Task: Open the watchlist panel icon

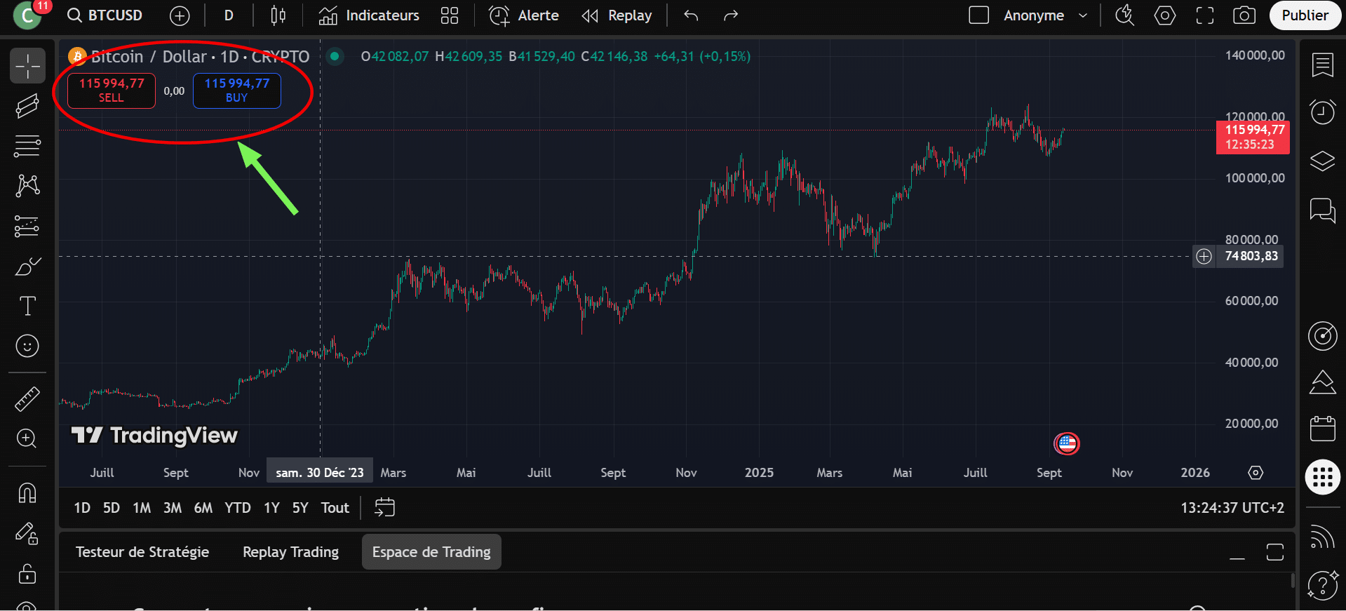Action: click(x=1322, y=65)
